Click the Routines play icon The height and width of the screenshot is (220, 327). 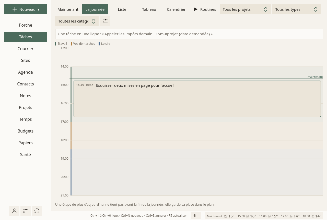tap(196, 9)
